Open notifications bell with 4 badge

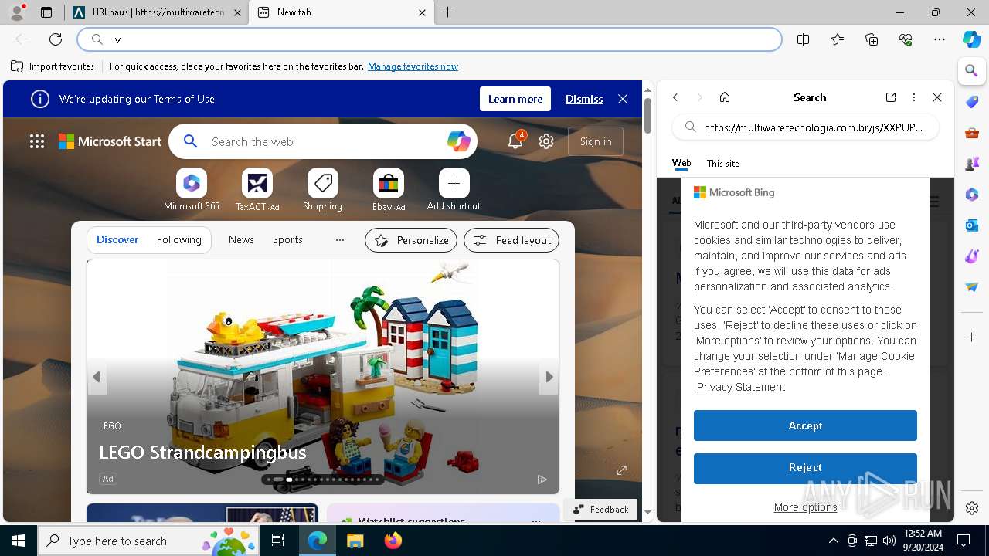(515, 141)
